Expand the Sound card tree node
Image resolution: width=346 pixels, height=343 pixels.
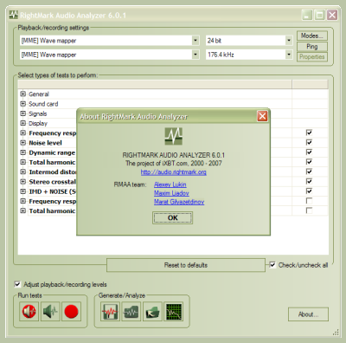tap(23, 104)
